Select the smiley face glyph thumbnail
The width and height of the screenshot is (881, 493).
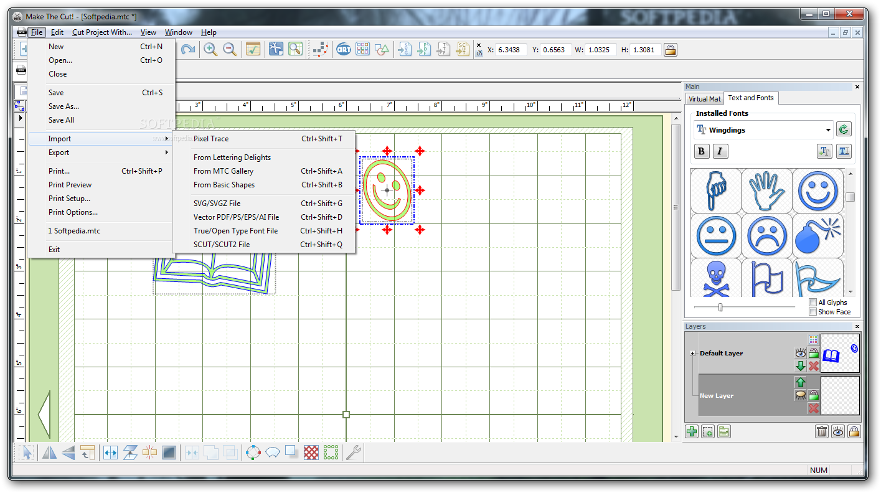[818, 190]
